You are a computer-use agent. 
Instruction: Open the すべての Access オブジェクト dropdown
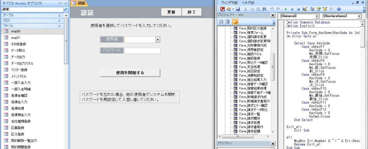tap(60, 3)
